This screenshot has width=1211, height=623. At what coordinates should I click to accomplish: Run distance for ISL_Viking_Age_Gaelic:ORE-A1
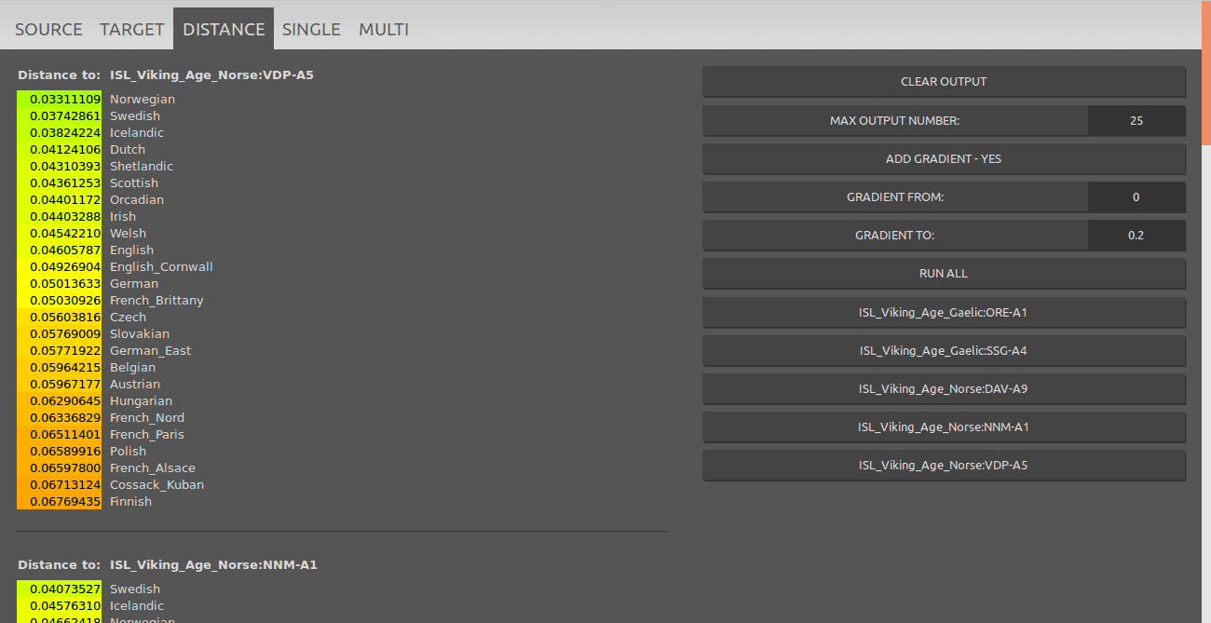click(x=944, y=313)
